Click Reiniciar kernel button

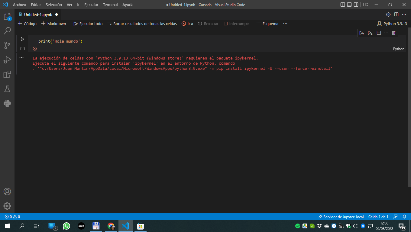coord(208,24)
